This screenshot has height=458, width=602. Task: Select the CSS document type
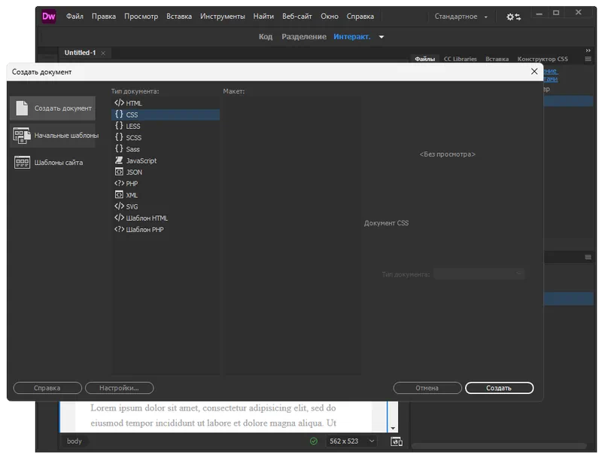[x=166, y=114]
